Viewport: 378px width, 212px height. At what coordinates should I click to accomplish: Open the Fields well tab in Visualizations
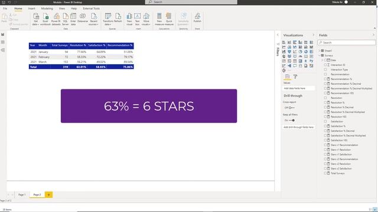point(288,77)
